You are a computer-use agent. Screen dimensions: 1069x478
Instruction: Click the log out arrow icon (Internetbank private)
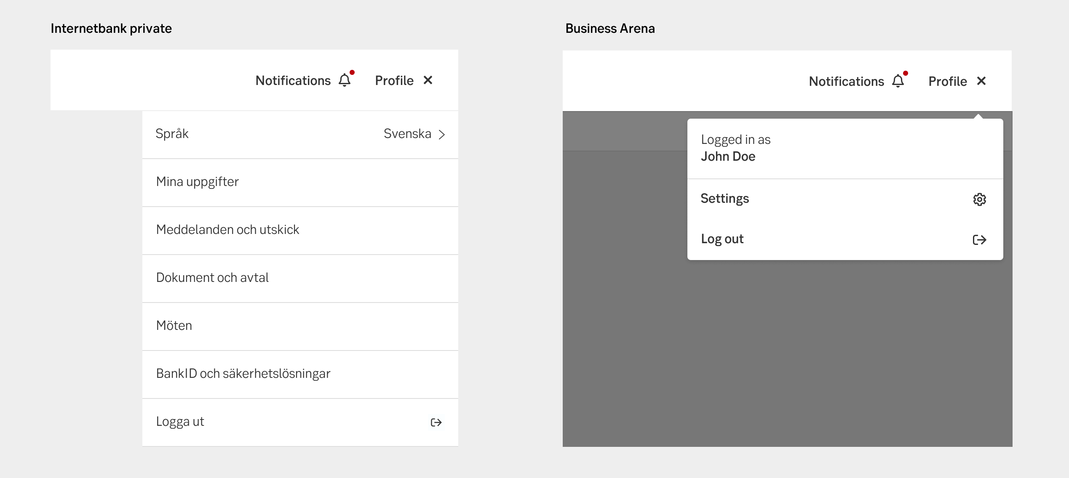435,422
